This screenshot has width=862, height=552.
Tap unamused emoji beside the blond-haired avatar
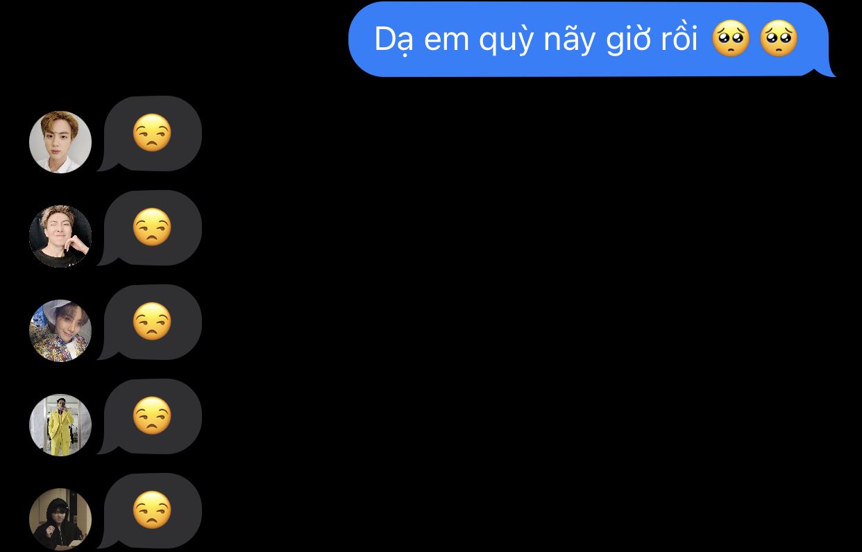tap(152, 133)
